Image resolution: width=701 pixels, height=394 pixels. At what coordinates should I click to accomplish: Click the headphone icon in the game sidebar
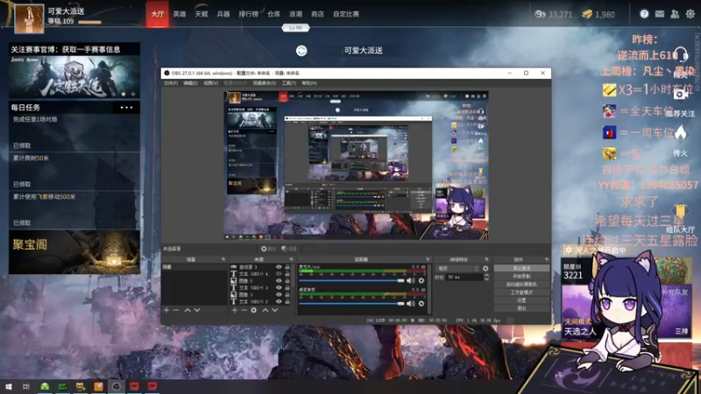(681, 54)
